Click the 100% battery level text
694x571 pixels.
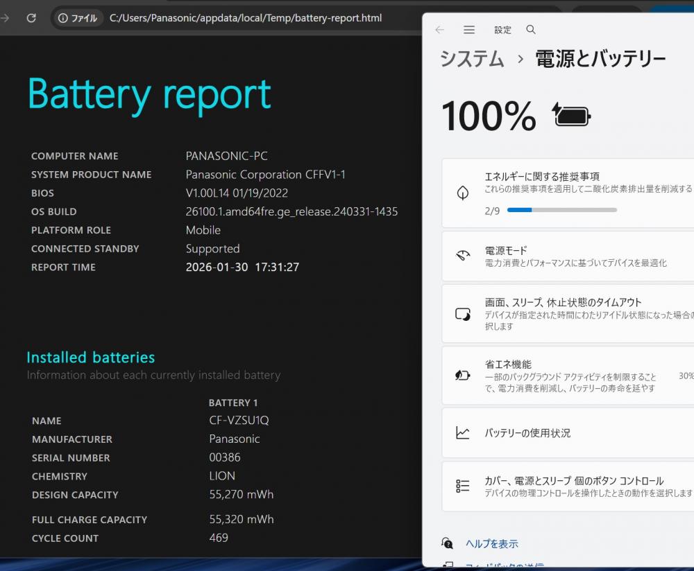click(x=489, y=116)
